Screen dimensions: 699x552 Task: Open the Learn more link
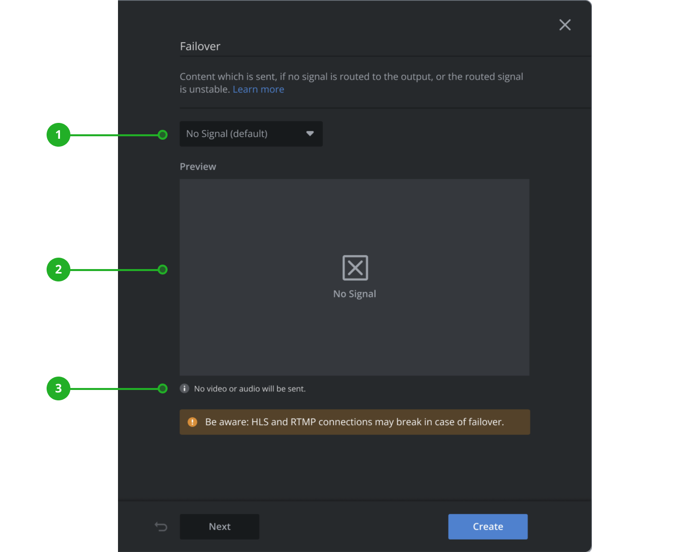coord(258,90)
